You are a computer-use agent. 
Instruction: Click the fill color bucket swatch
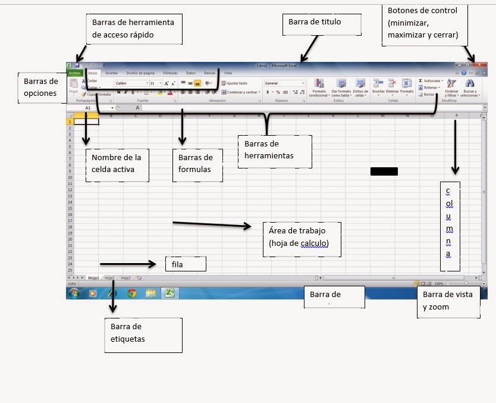click(159, 92)
